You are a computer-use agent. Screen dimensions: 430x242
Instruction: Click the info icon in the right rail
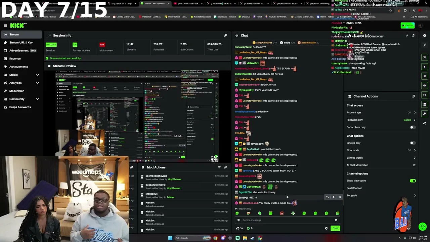pos(425,36)
